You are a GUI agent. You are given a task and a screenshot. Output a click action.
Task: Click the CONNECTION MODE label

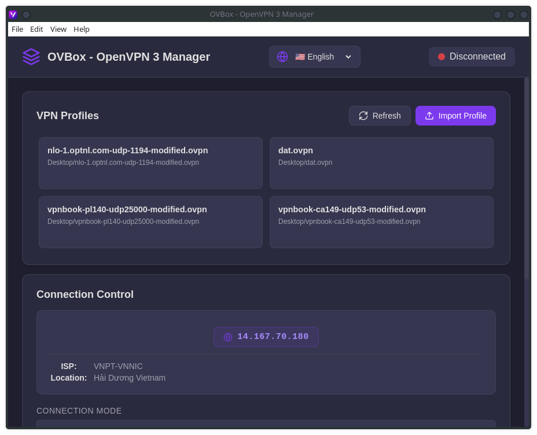point(79,411)
